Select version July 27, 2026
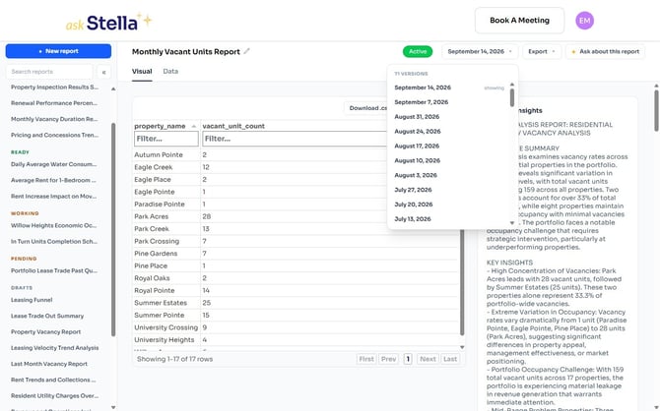 pos(448,190)
